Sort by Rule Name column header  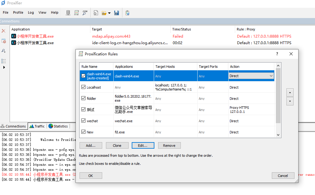[97, 67]
